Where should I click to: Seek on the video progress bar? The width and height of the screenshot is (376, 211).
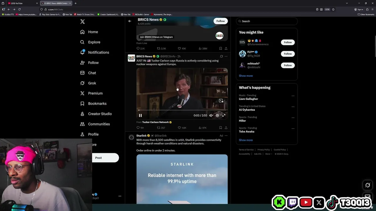click(182, 110)
